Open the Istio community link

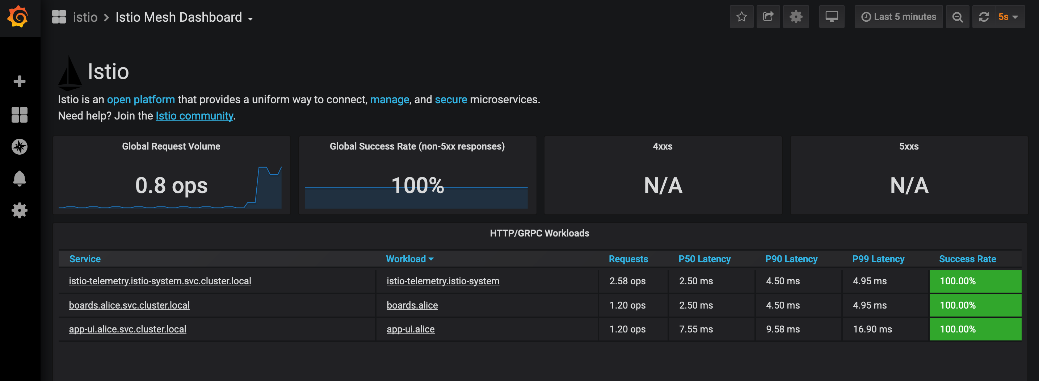point(194,116)
